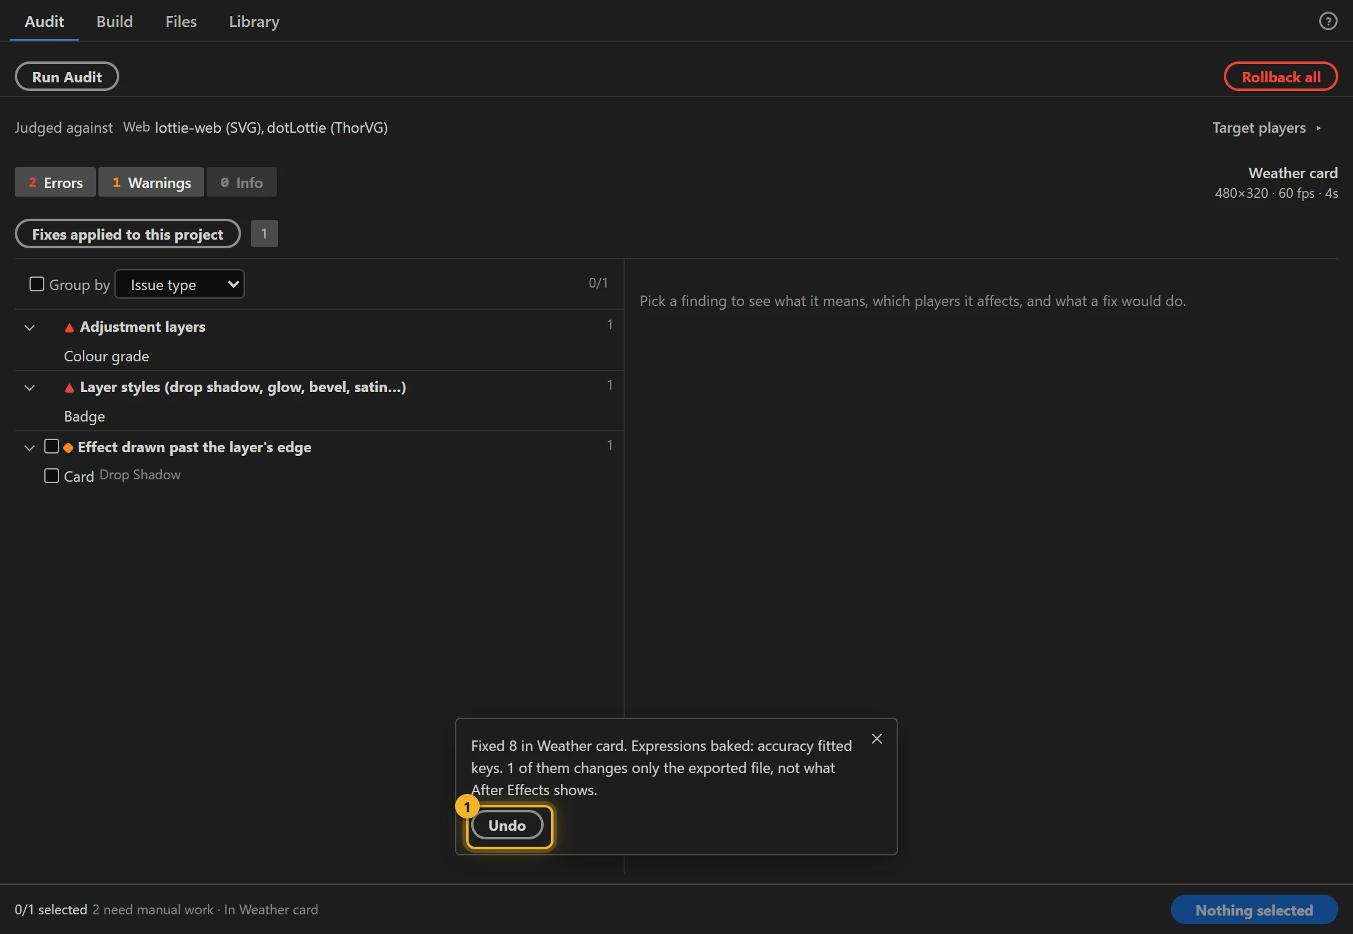
Task: Collapse the Effect drawn past edge group
Action: [x=30, y=448]
